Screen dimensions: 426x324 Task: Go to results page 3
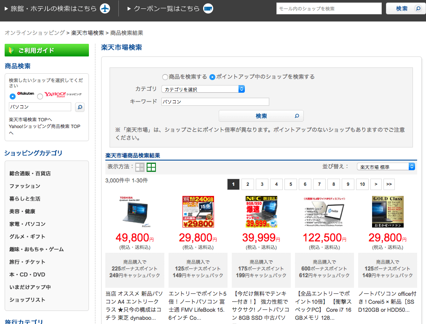[262, 184]
